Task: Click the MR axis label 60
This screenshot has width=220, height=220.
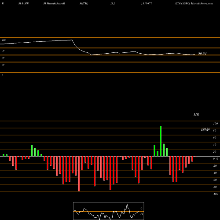Action: (x=215, y=138)
